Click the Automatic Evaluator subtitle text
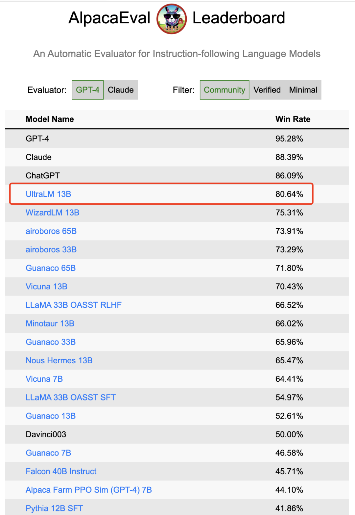Viewport: 355px width, 515px height. pos(177,54)
